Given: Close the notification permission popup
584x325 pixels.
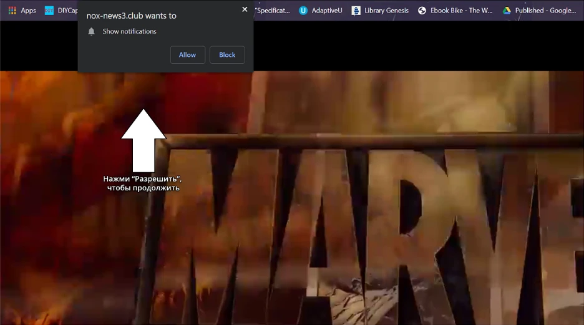Looking at the screenshot, I should point(245,9).
